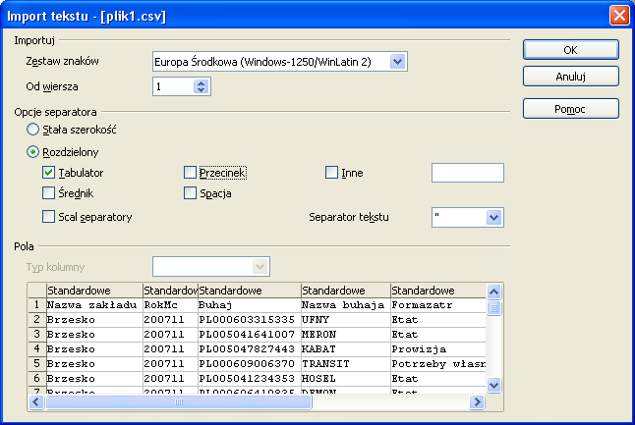
Task: Enable the Przecinek separator checkbox
Action: [x=190, y=173]
